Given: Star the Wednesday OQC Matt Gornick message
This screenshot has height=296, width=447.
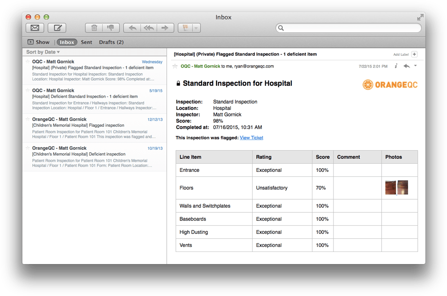Looking at the screenshot, I should coord(27,61).
